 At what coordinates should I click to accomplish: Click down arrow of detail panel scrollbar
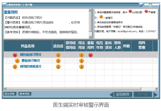click(90, 37)
